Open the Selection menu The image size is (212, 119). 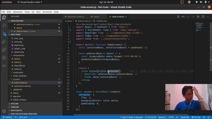(x=18, y=12)
